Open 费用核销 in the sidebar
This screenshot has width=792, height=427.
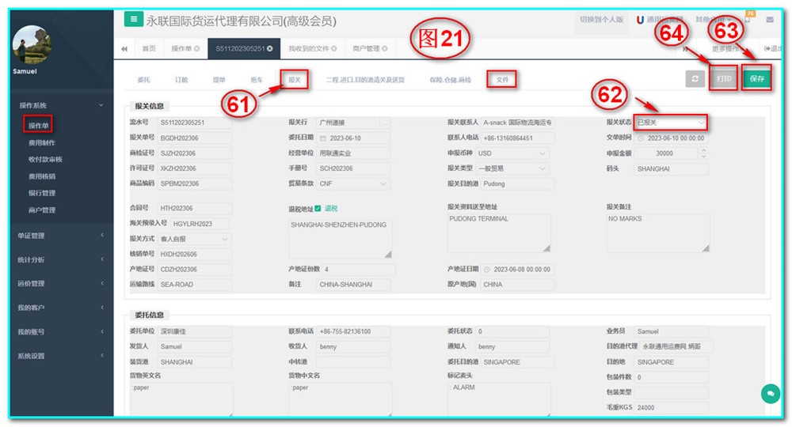pos(42,176)
